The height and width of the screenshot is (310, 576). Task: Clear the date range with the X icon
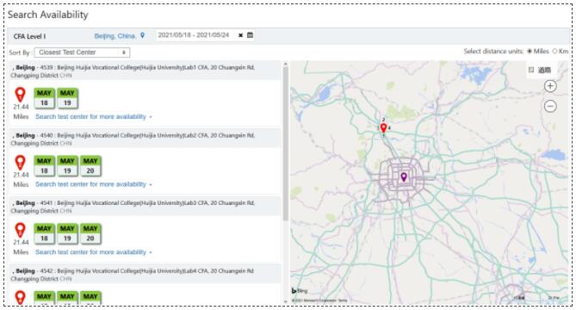pos(240,35)
